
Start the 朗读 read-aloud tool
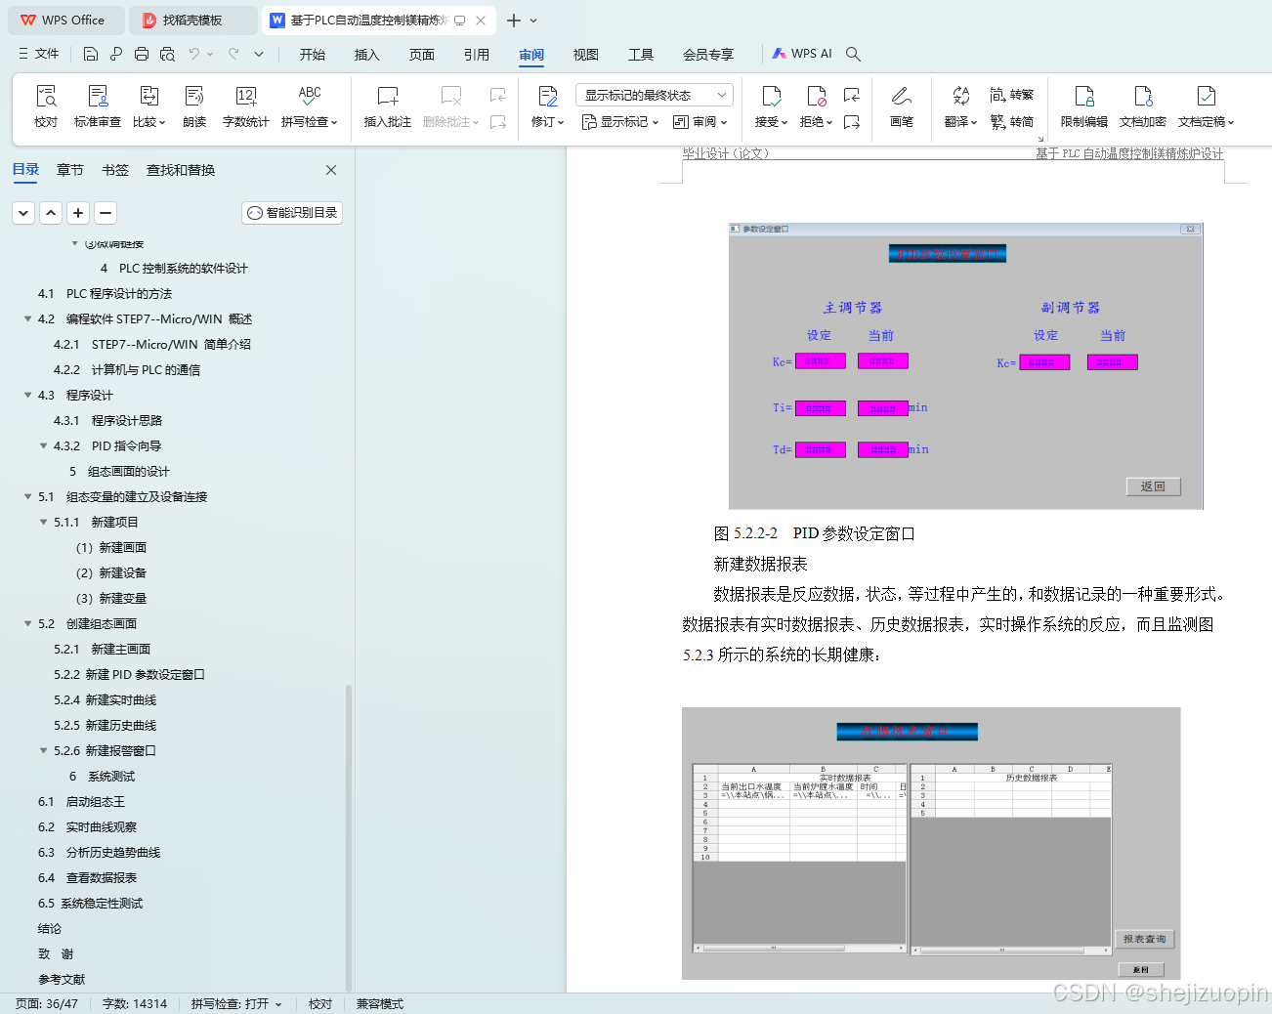point(194,106)
